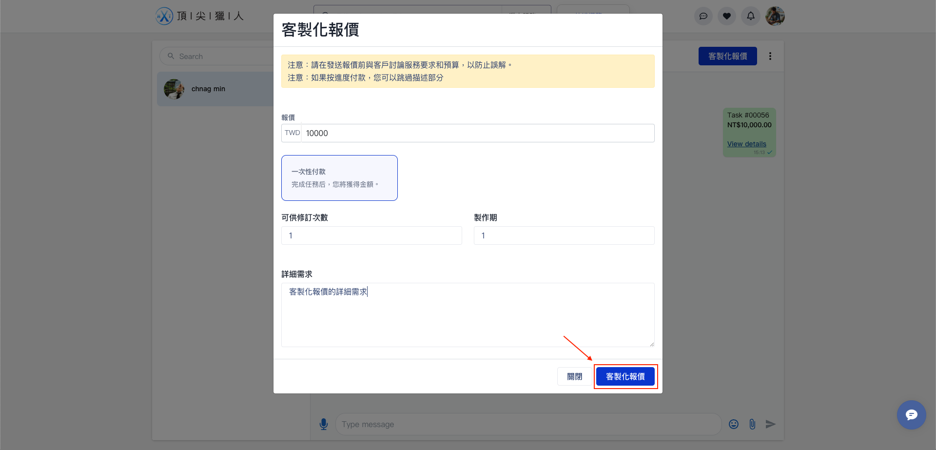Click the profile avatar in the header
The image size is (936, 450).
click(x=775, y=16)
